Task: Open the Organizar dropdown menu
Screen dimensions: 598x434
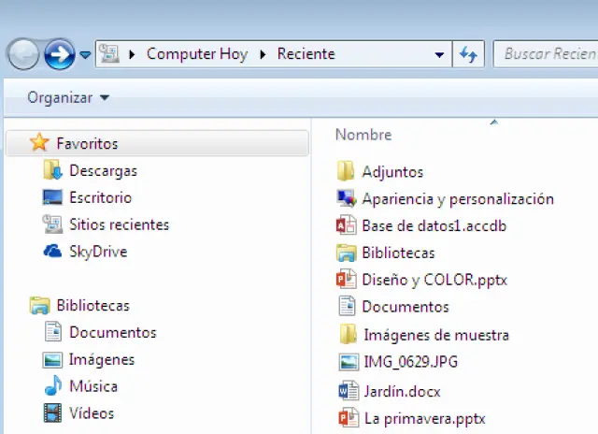Action: 67,97
